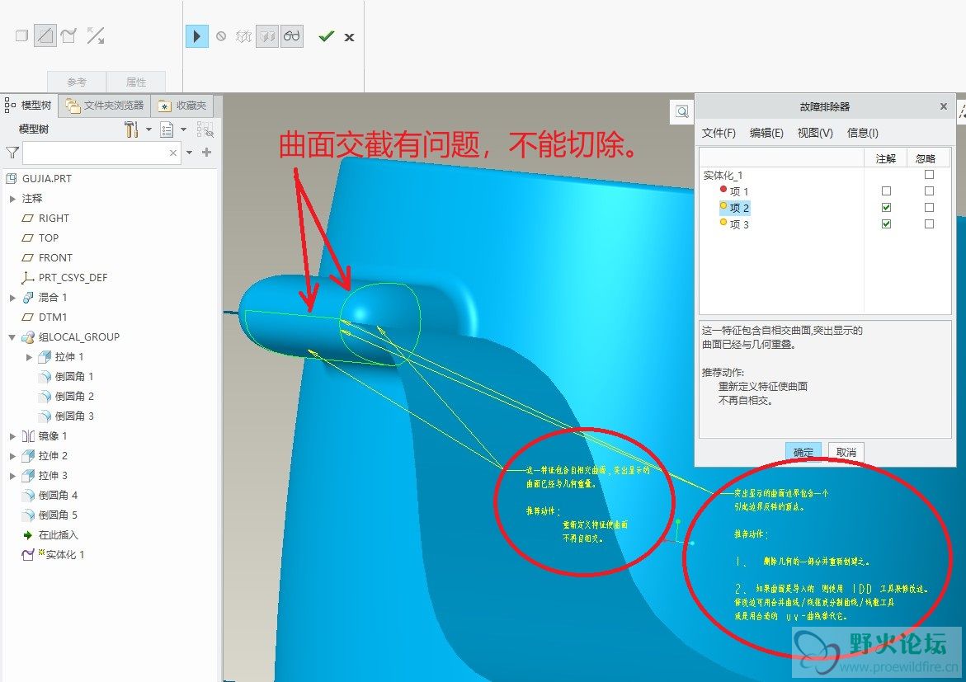
Task: Open 文件(F) menu in troubleshooter
Action: pos(719,133)
